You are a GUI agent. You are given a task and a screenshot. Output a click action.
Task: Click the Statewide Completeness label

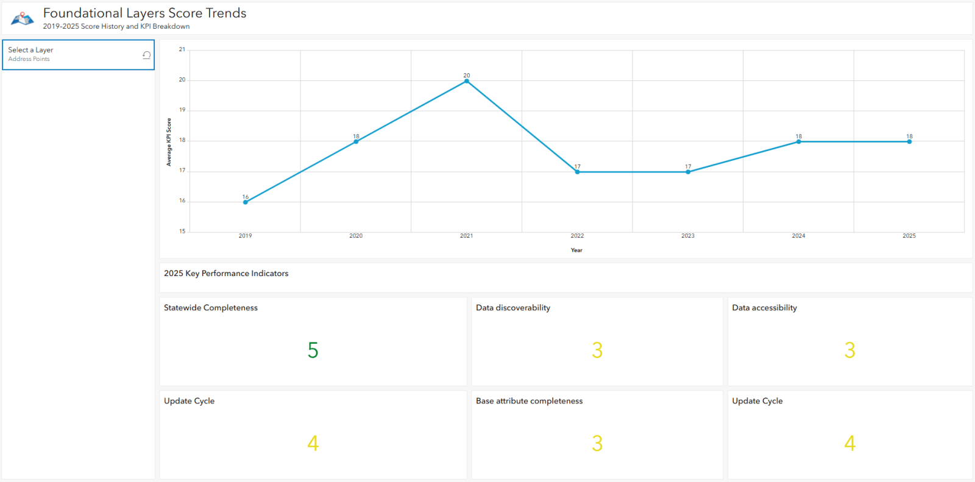pyautogui.click(x=211, y=308)
